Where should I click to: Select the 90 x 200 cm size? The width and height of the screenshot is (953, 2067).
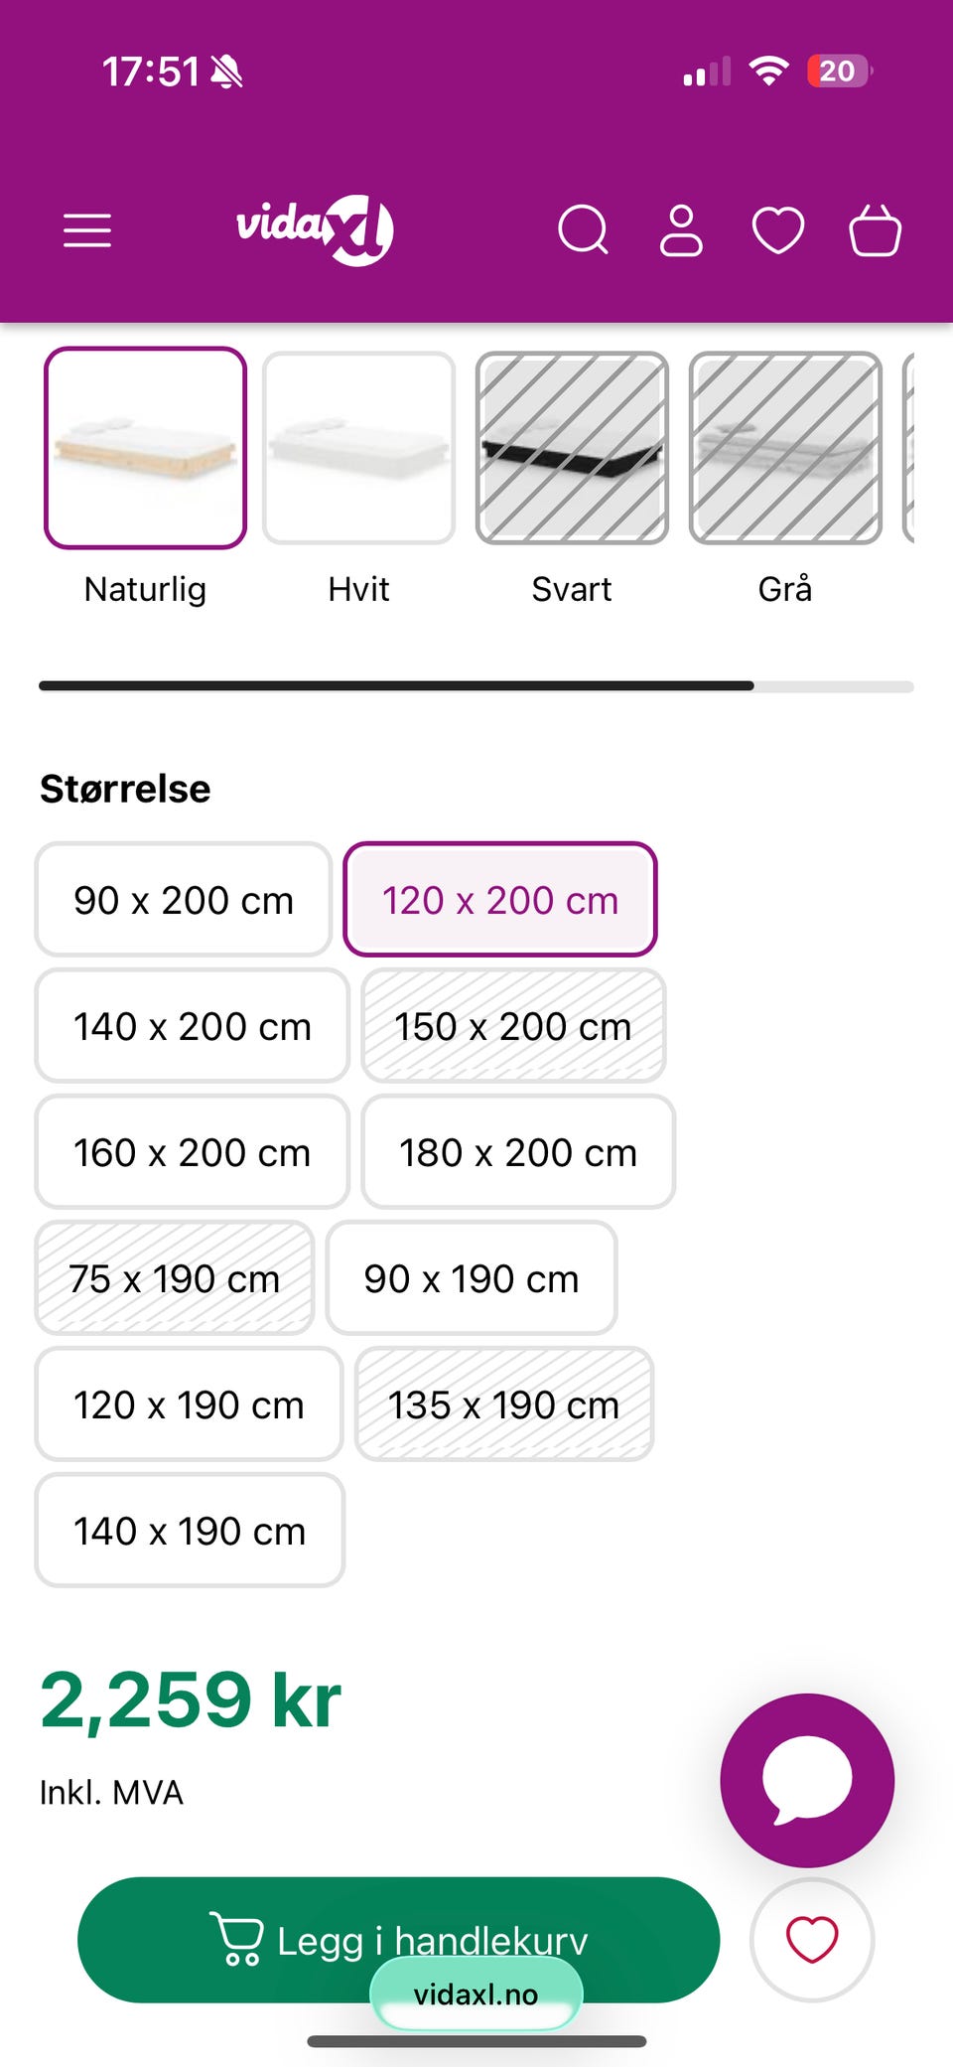(x=184, y=900)
